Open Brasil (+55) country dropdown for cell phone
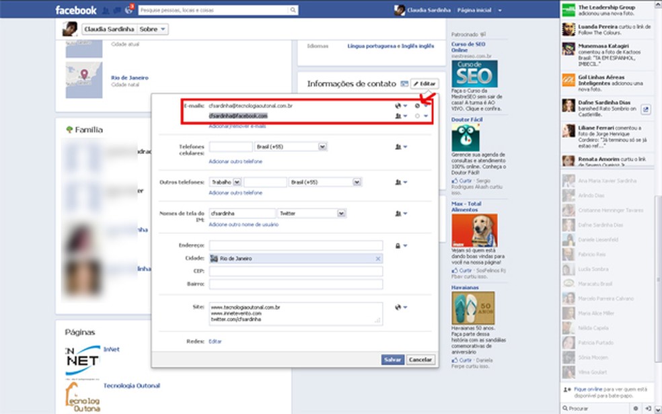 coord(291,147)
